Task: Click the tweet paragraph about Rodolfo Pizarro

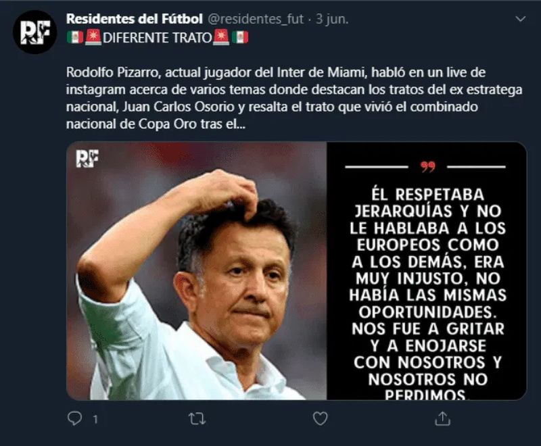Action: [294, 98]
